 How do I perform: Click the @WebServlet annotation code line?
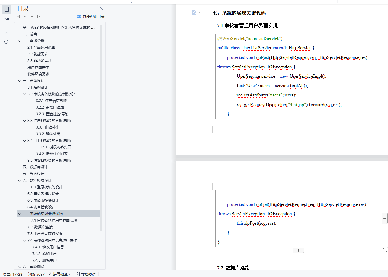point(250,38)
